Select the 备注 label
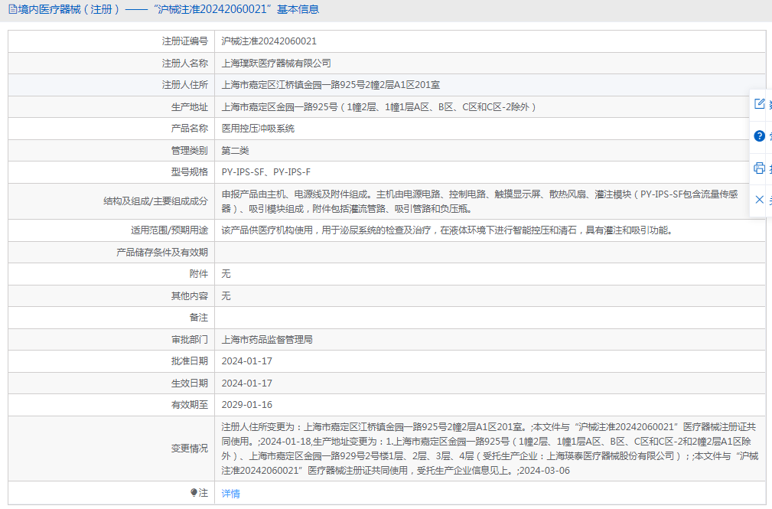 (199, 318)
